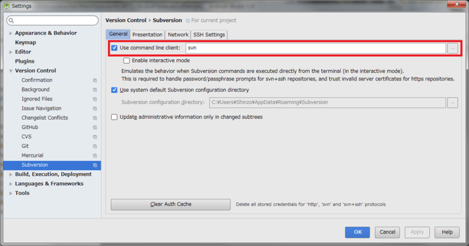Select Ignored Files settings
This screenshot has width=469, height=246.
coord(37,99)
